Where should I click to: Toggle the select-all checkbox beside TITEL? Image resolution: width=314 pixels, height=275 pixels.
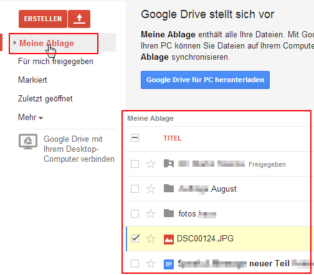pos(135,137)
